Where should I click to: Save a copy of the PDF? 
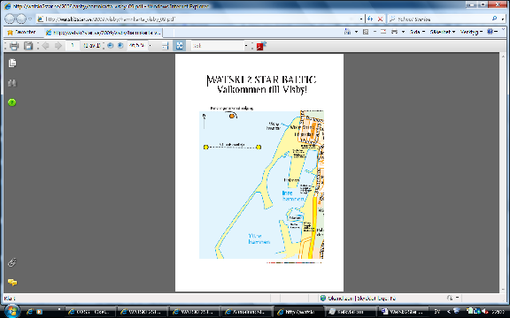pyautogui.click(x=28, y=46)
